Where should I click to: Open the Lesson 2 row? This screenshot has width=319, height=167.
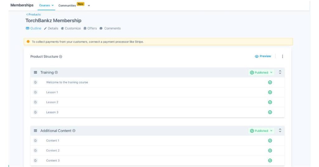pyautogui.click(x=157, y=102)
